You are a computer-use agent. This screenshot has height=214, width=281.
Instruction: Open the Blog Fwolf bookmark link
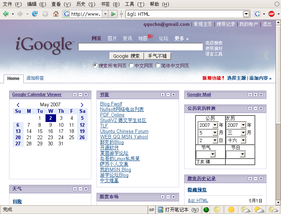pyautogui.click(x=111, y=104)
